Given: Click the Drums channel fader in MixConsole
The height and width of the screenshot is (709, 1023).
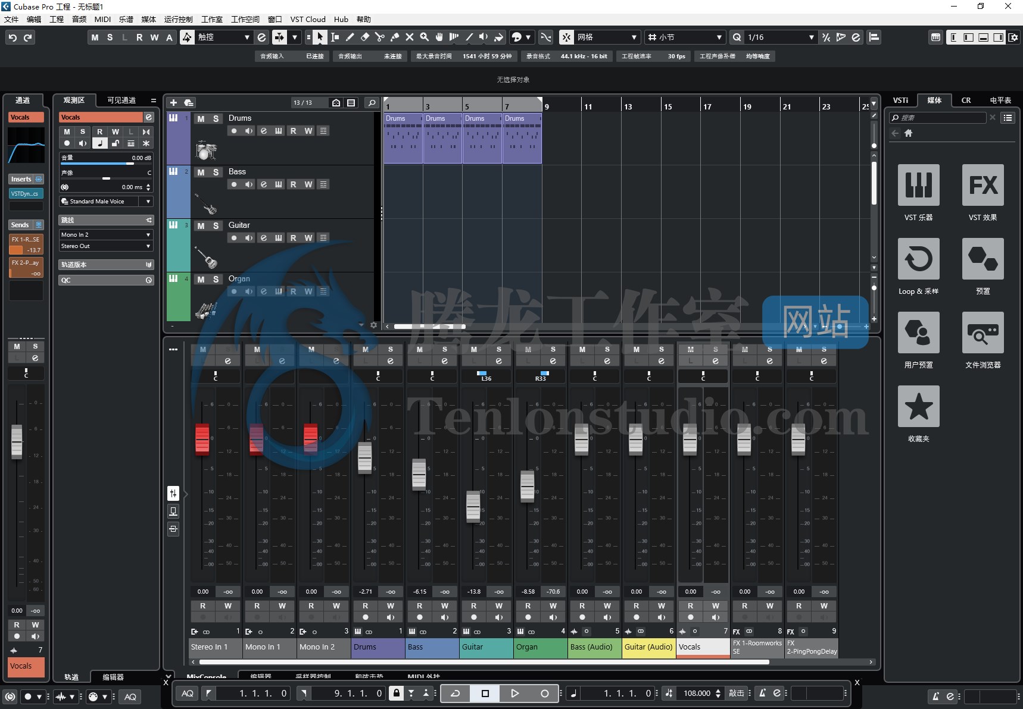Looking at the screenshot, I should 364,458.
